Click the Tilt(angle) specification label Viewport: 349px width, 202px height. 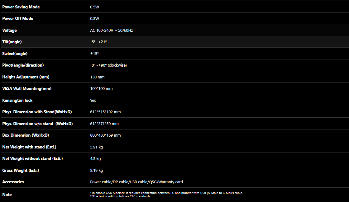pos(12,42)
